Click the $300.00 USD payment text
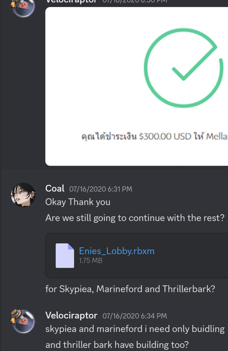 point(165,136)
